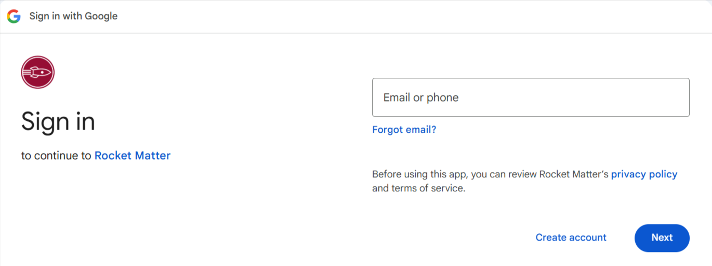712x266 pixels.
Task: Click Forgot email? to recover your email
Action: point(404,130)
